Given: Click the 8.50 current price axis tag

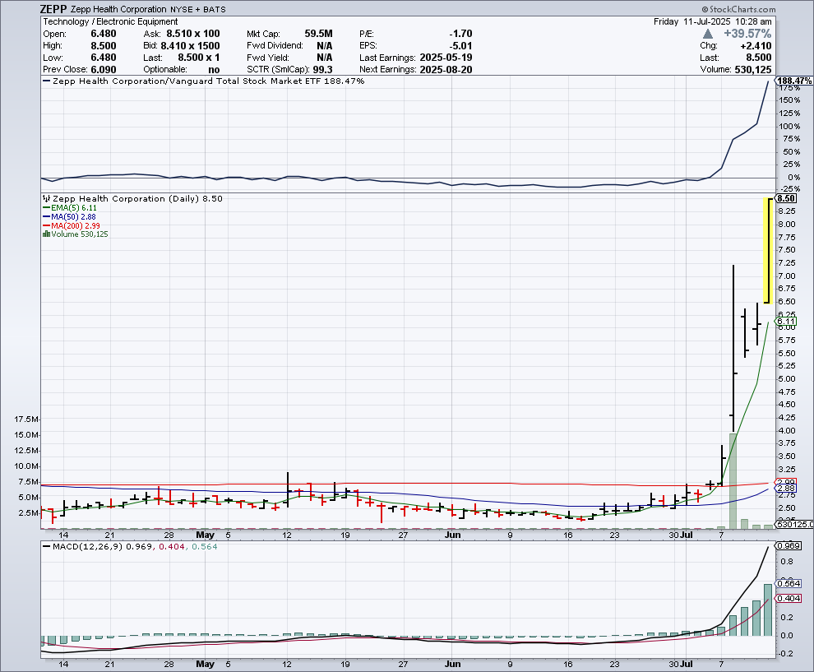Looking at the screenshot, I should tap(785, 198).
